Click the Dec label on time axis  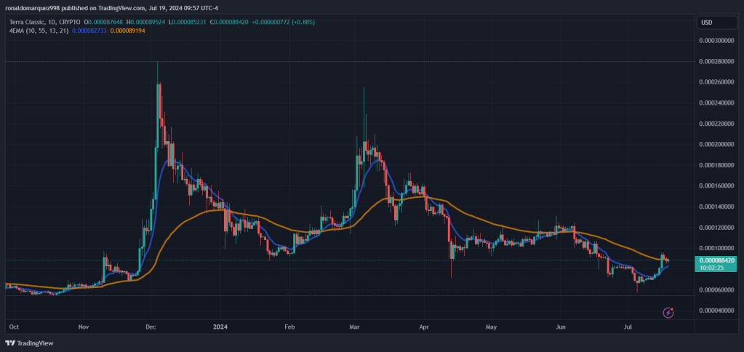(x=151, y=327)
